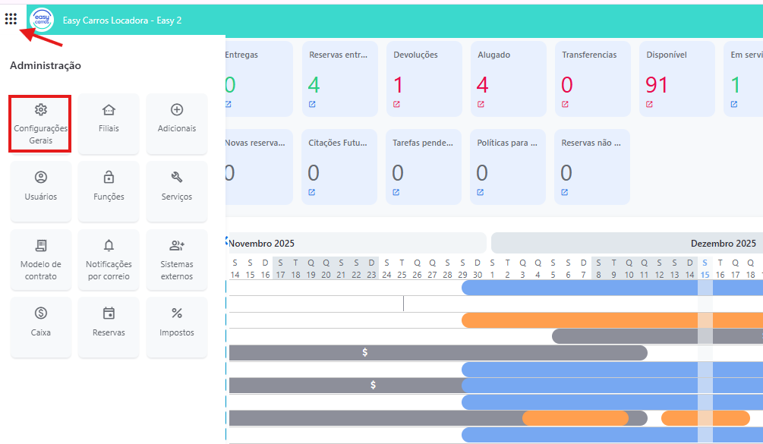The image size is (763, 444).
Task: Open the Impostos percent tile
Action: pos(177,327)
